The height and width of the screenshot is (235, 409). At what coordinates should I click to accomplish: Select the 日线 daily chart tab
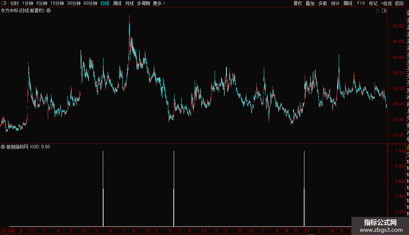click(x=105, y=3)
